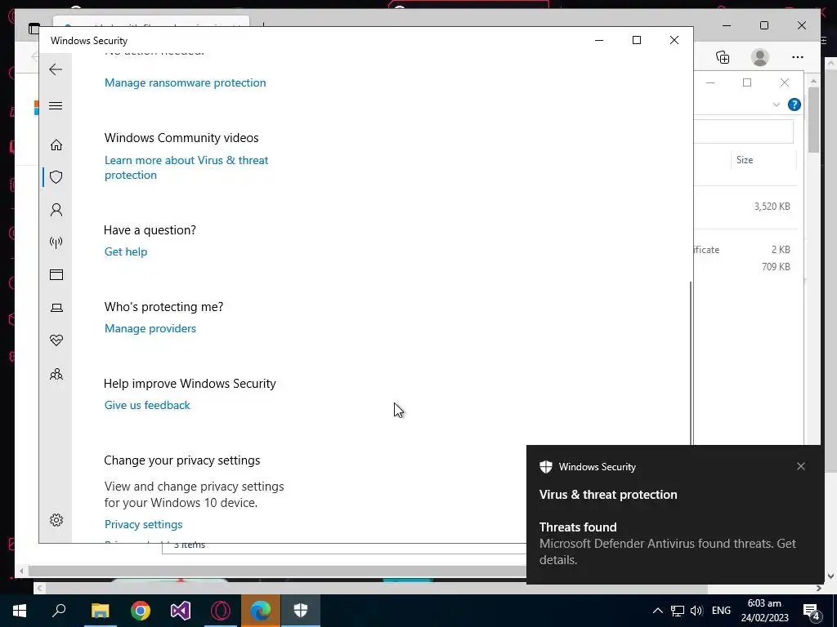Launch Google Chrome from the taskbar

141,611
